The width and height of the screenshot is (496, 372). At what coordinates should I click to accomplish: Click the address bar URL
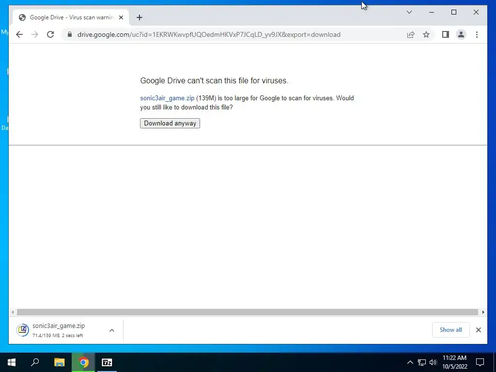click(x=209, y=34)
